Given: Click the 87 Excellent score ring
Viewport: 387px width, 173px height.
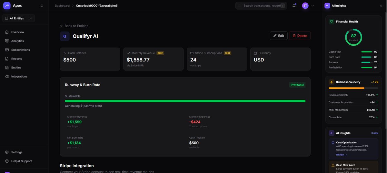Looking at the screenshot, I should pyautogui.click(x=353, y=37).
